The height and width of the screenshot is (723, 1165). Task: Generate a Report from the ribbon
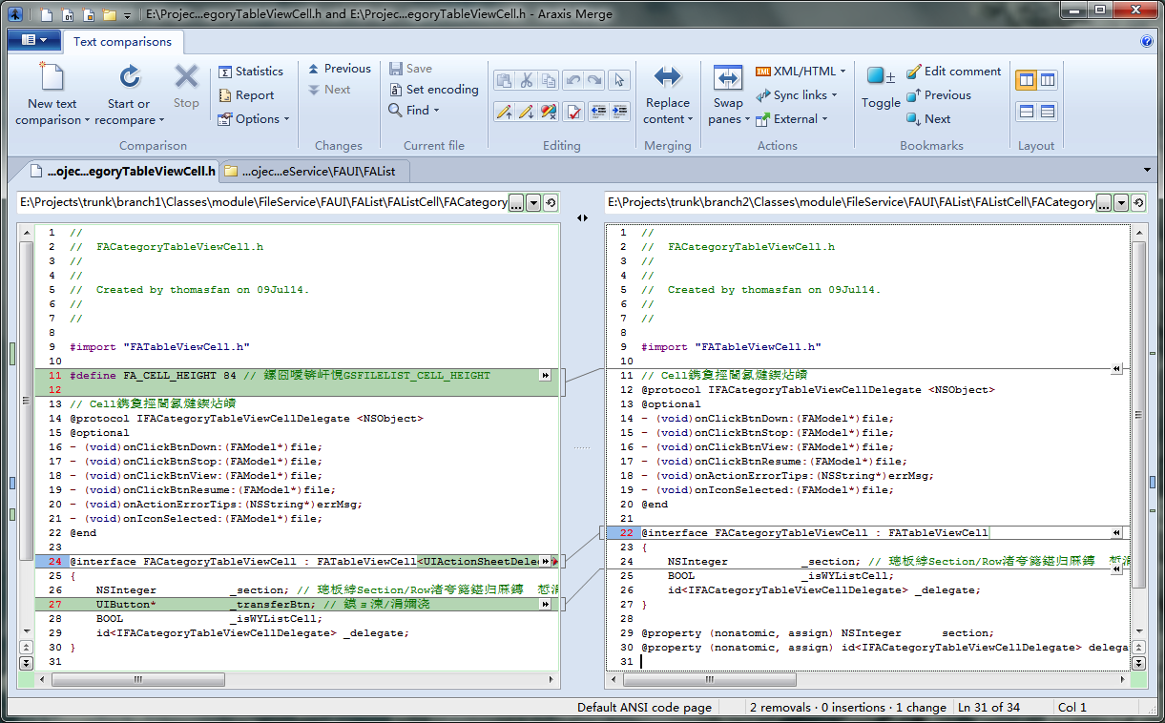tap(246, 95)
